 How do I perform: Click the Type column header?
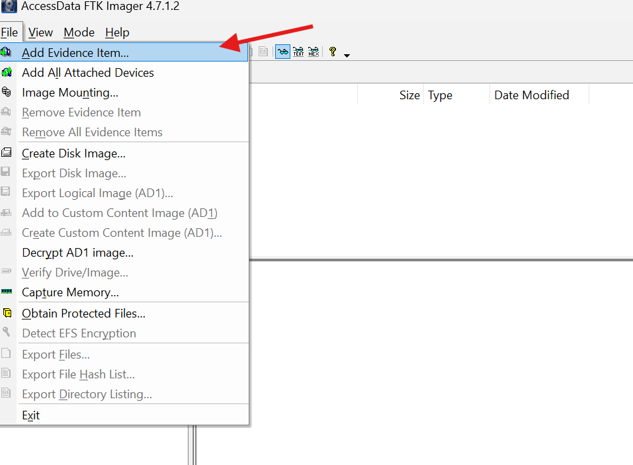pos(440,95)
